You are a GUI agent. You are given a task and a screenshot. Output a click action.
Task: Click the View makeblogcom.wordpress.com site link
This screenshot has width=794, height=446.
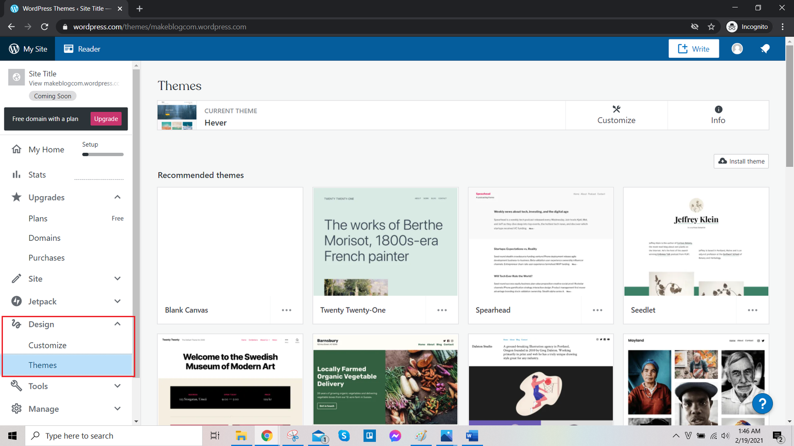tap(74, 84)
